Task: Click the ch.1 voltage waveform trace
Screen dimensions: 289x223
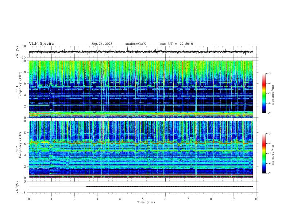Action: (x=141, y=52)
